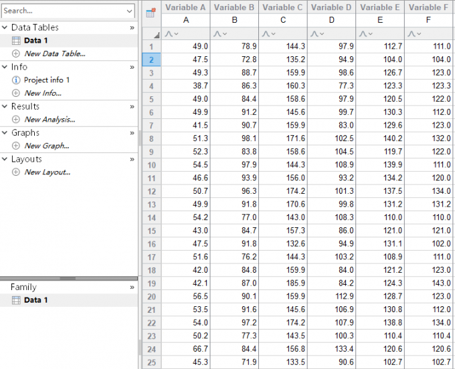The image size is (455, 369).
Task: Click the plus icon beside New Graph
Action: (16, 146)
